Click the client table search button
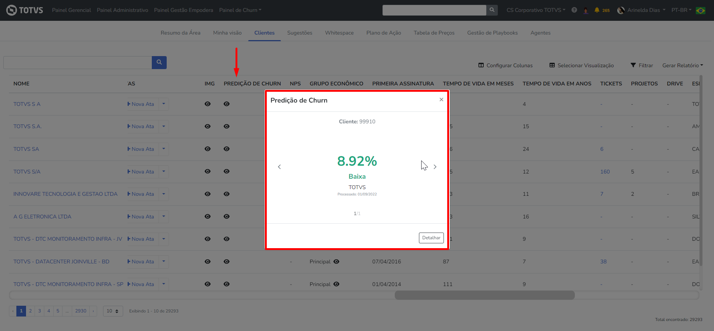The image size is (714, 331). click(159, 62)
